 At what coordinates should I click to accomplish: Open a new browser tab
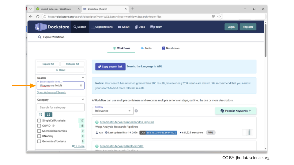tap(133, 9)
